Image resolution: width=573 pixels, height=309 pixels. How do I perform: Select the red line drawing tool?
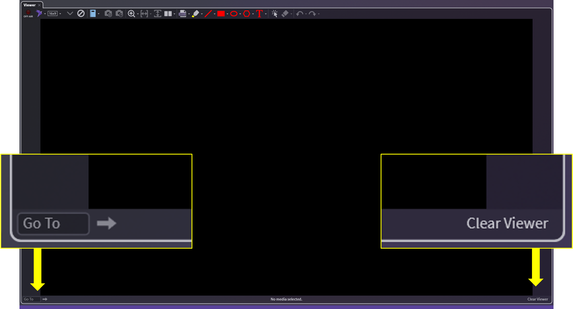(x=208, y=13)
